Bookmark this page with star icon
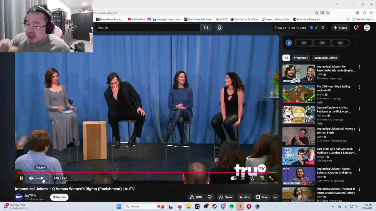 (x=328, y=13)
